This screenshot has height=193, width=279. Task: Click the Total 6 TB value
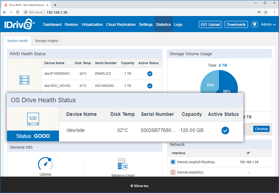(223, 65)
